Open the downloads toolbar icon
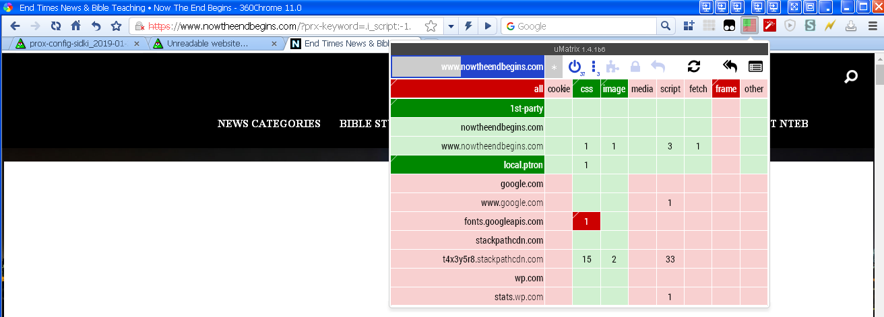 [x=851, y=26]
